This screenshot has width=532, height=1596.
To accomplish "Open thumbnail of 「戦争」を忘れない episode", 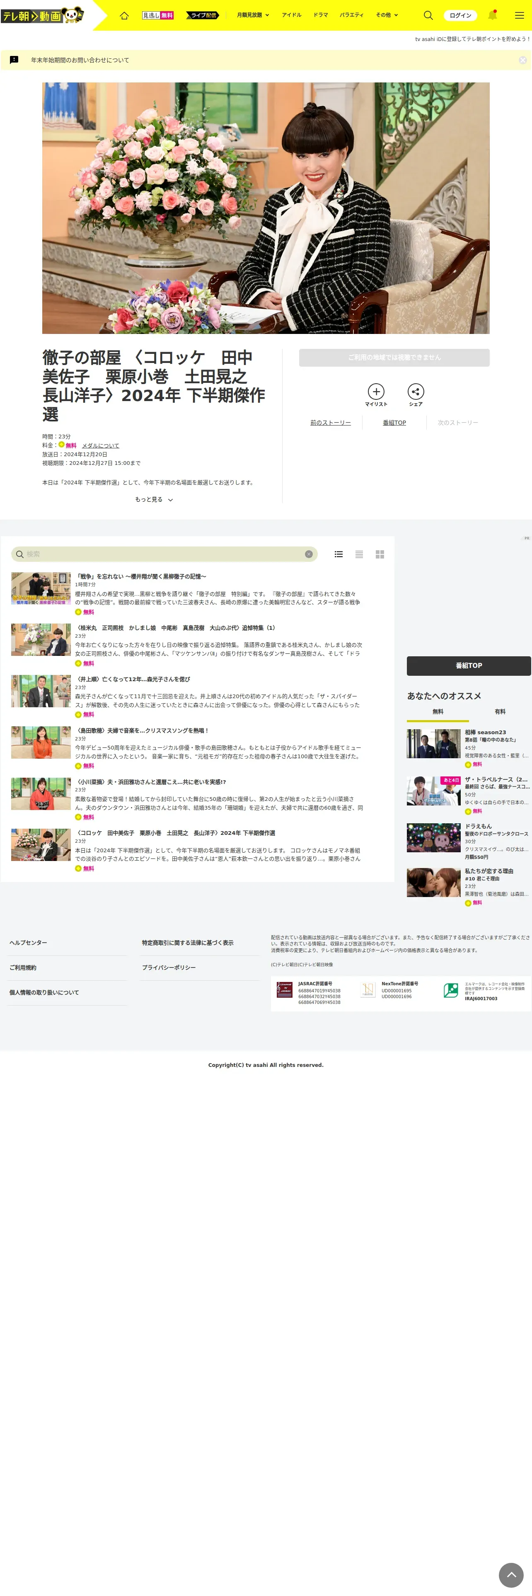I will point(41,589).
